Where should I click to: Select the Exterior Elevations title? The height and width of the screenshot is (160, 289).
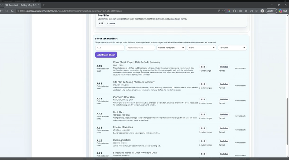point(123,127)
